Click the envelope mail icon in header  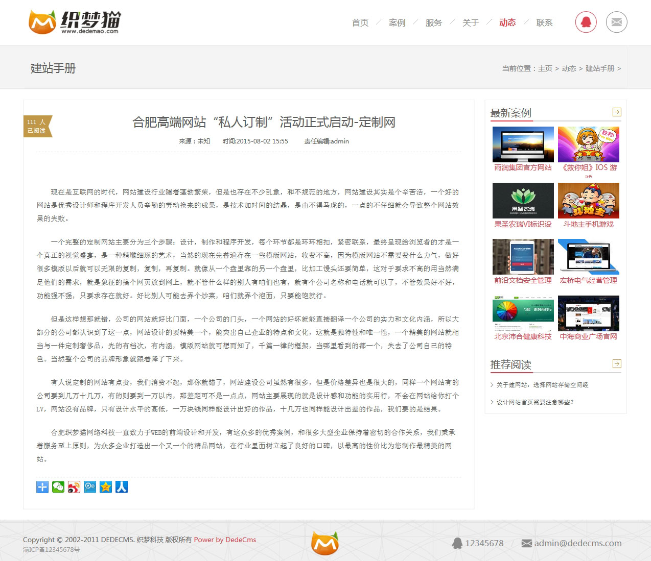616,22
